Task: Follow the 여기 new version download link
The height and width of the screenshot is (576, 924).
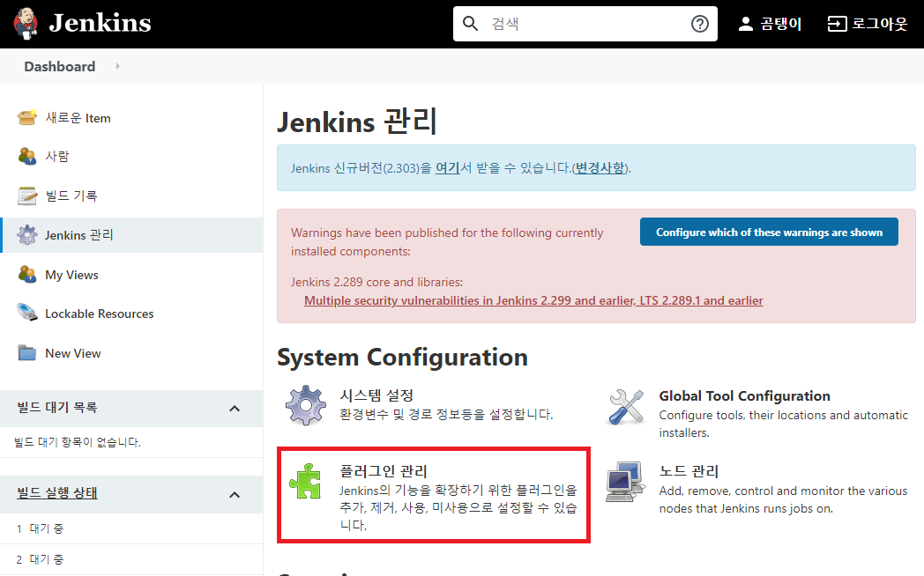Action: tap(447, 167)
